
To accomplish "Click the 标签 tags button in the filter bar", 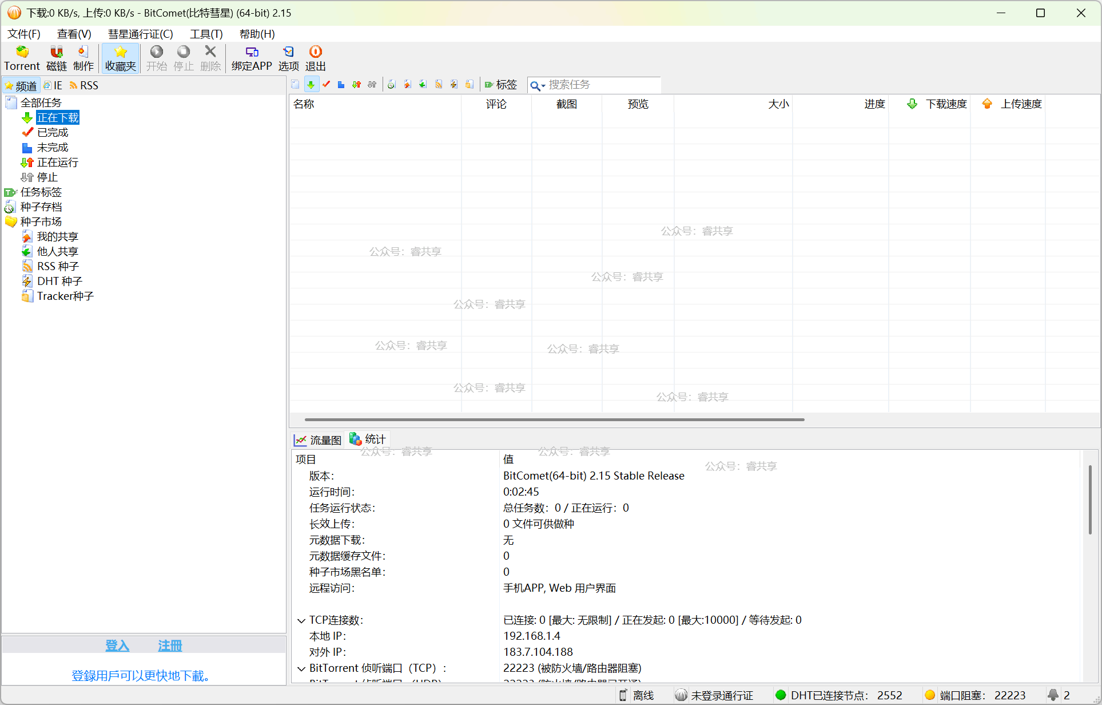I will [500, 85].
